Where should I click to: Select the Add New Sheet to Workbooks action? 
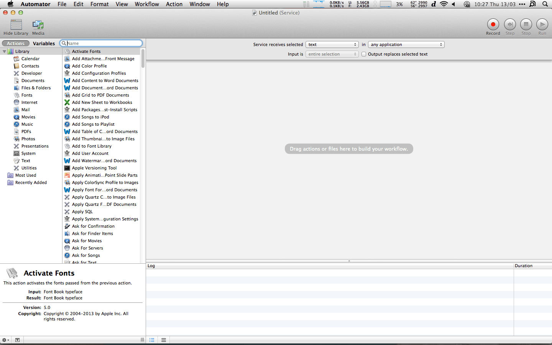101,102
